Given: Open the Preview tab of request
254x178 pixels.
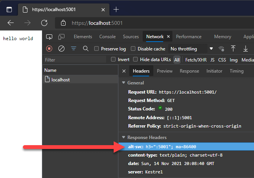Looking at the screenshot, I should tap(164, 71).
